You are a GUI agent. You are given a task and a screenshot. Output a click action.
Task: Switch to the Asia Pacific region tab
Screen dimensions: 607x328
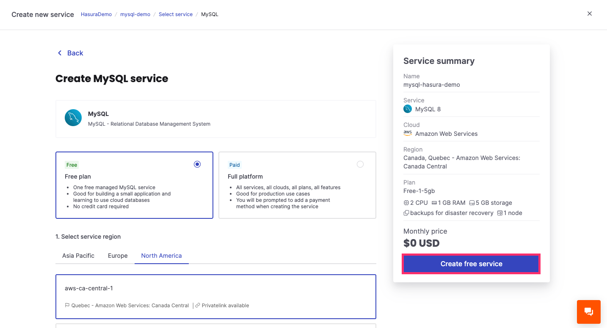(x=78, y=256)
